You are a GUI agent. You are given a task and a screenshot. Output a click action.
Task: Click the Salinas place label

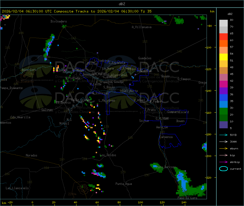click(47, 110)
